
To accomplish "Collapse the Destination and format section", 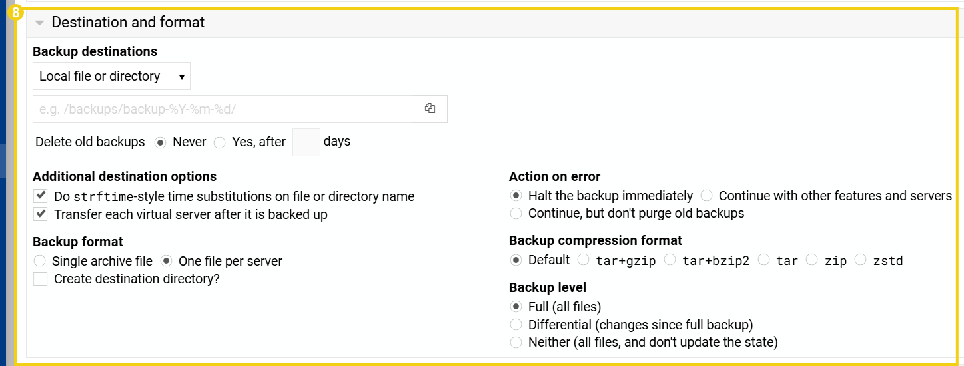I will [x=40, y=23].
